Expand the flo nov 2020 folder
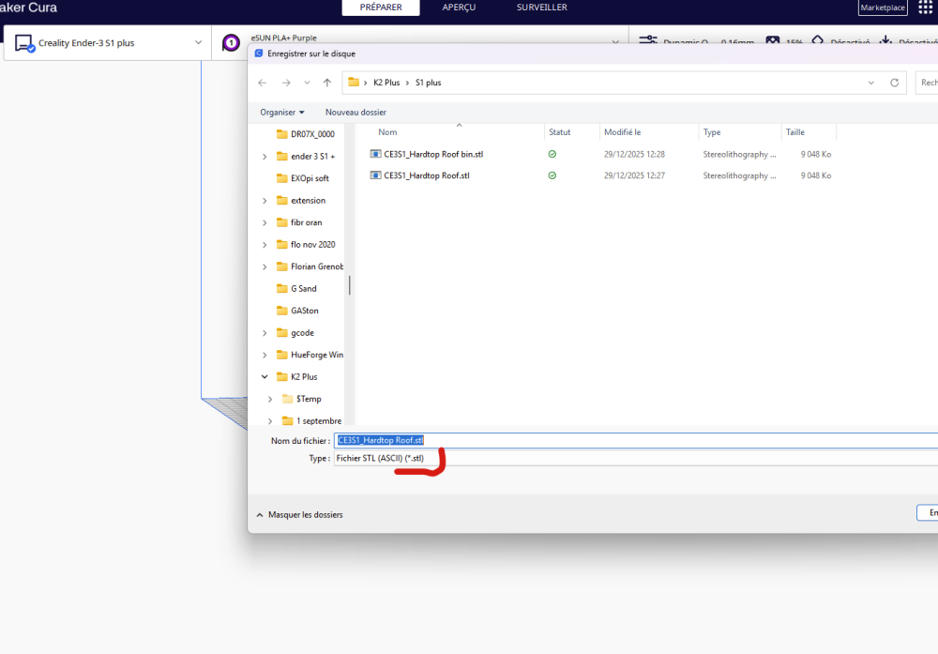 (x=265, y=245)
